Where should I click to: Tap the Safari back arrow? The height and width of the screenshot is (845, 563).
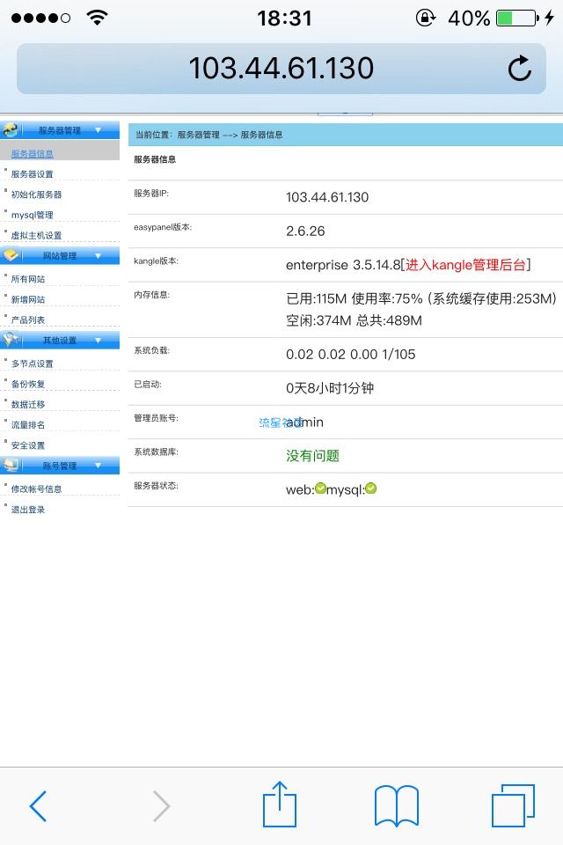(x=38, y=806)
